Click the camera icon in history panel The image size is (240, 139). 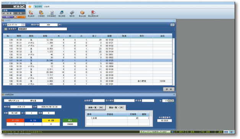172,25
